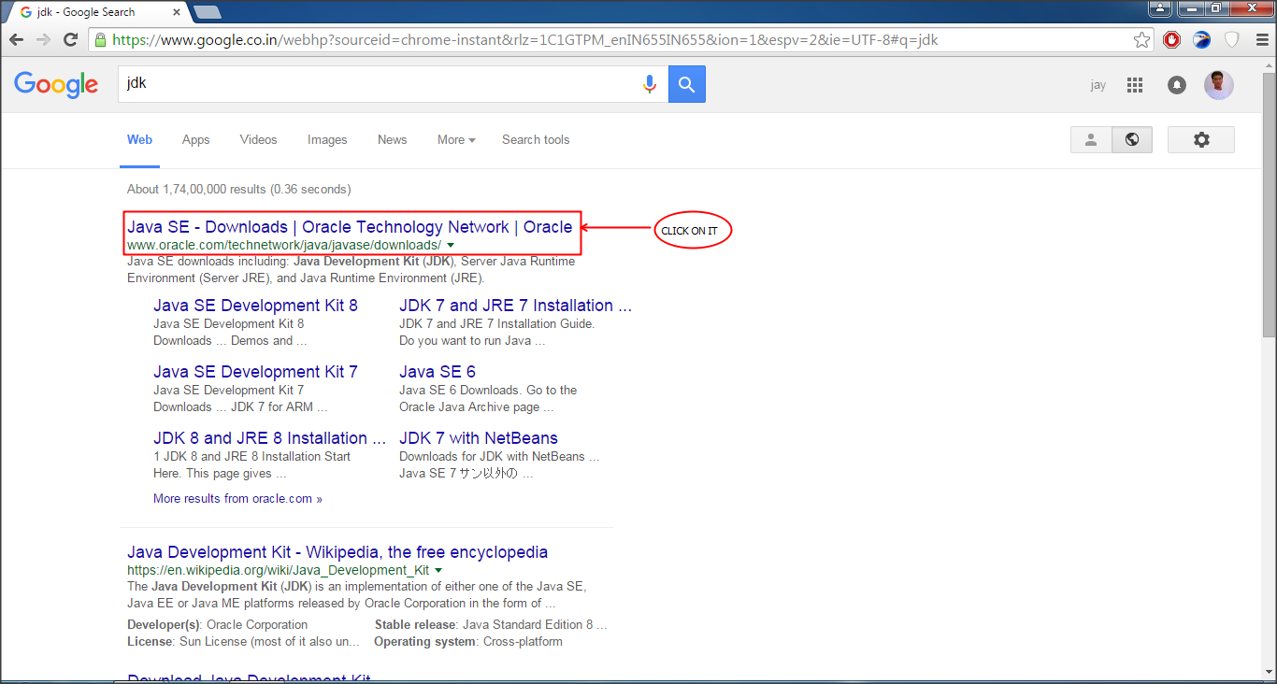Screen dimensions: 1277x684
Task: Click 'More results from oracle.com »'
Action: click(x=237, y=499)
